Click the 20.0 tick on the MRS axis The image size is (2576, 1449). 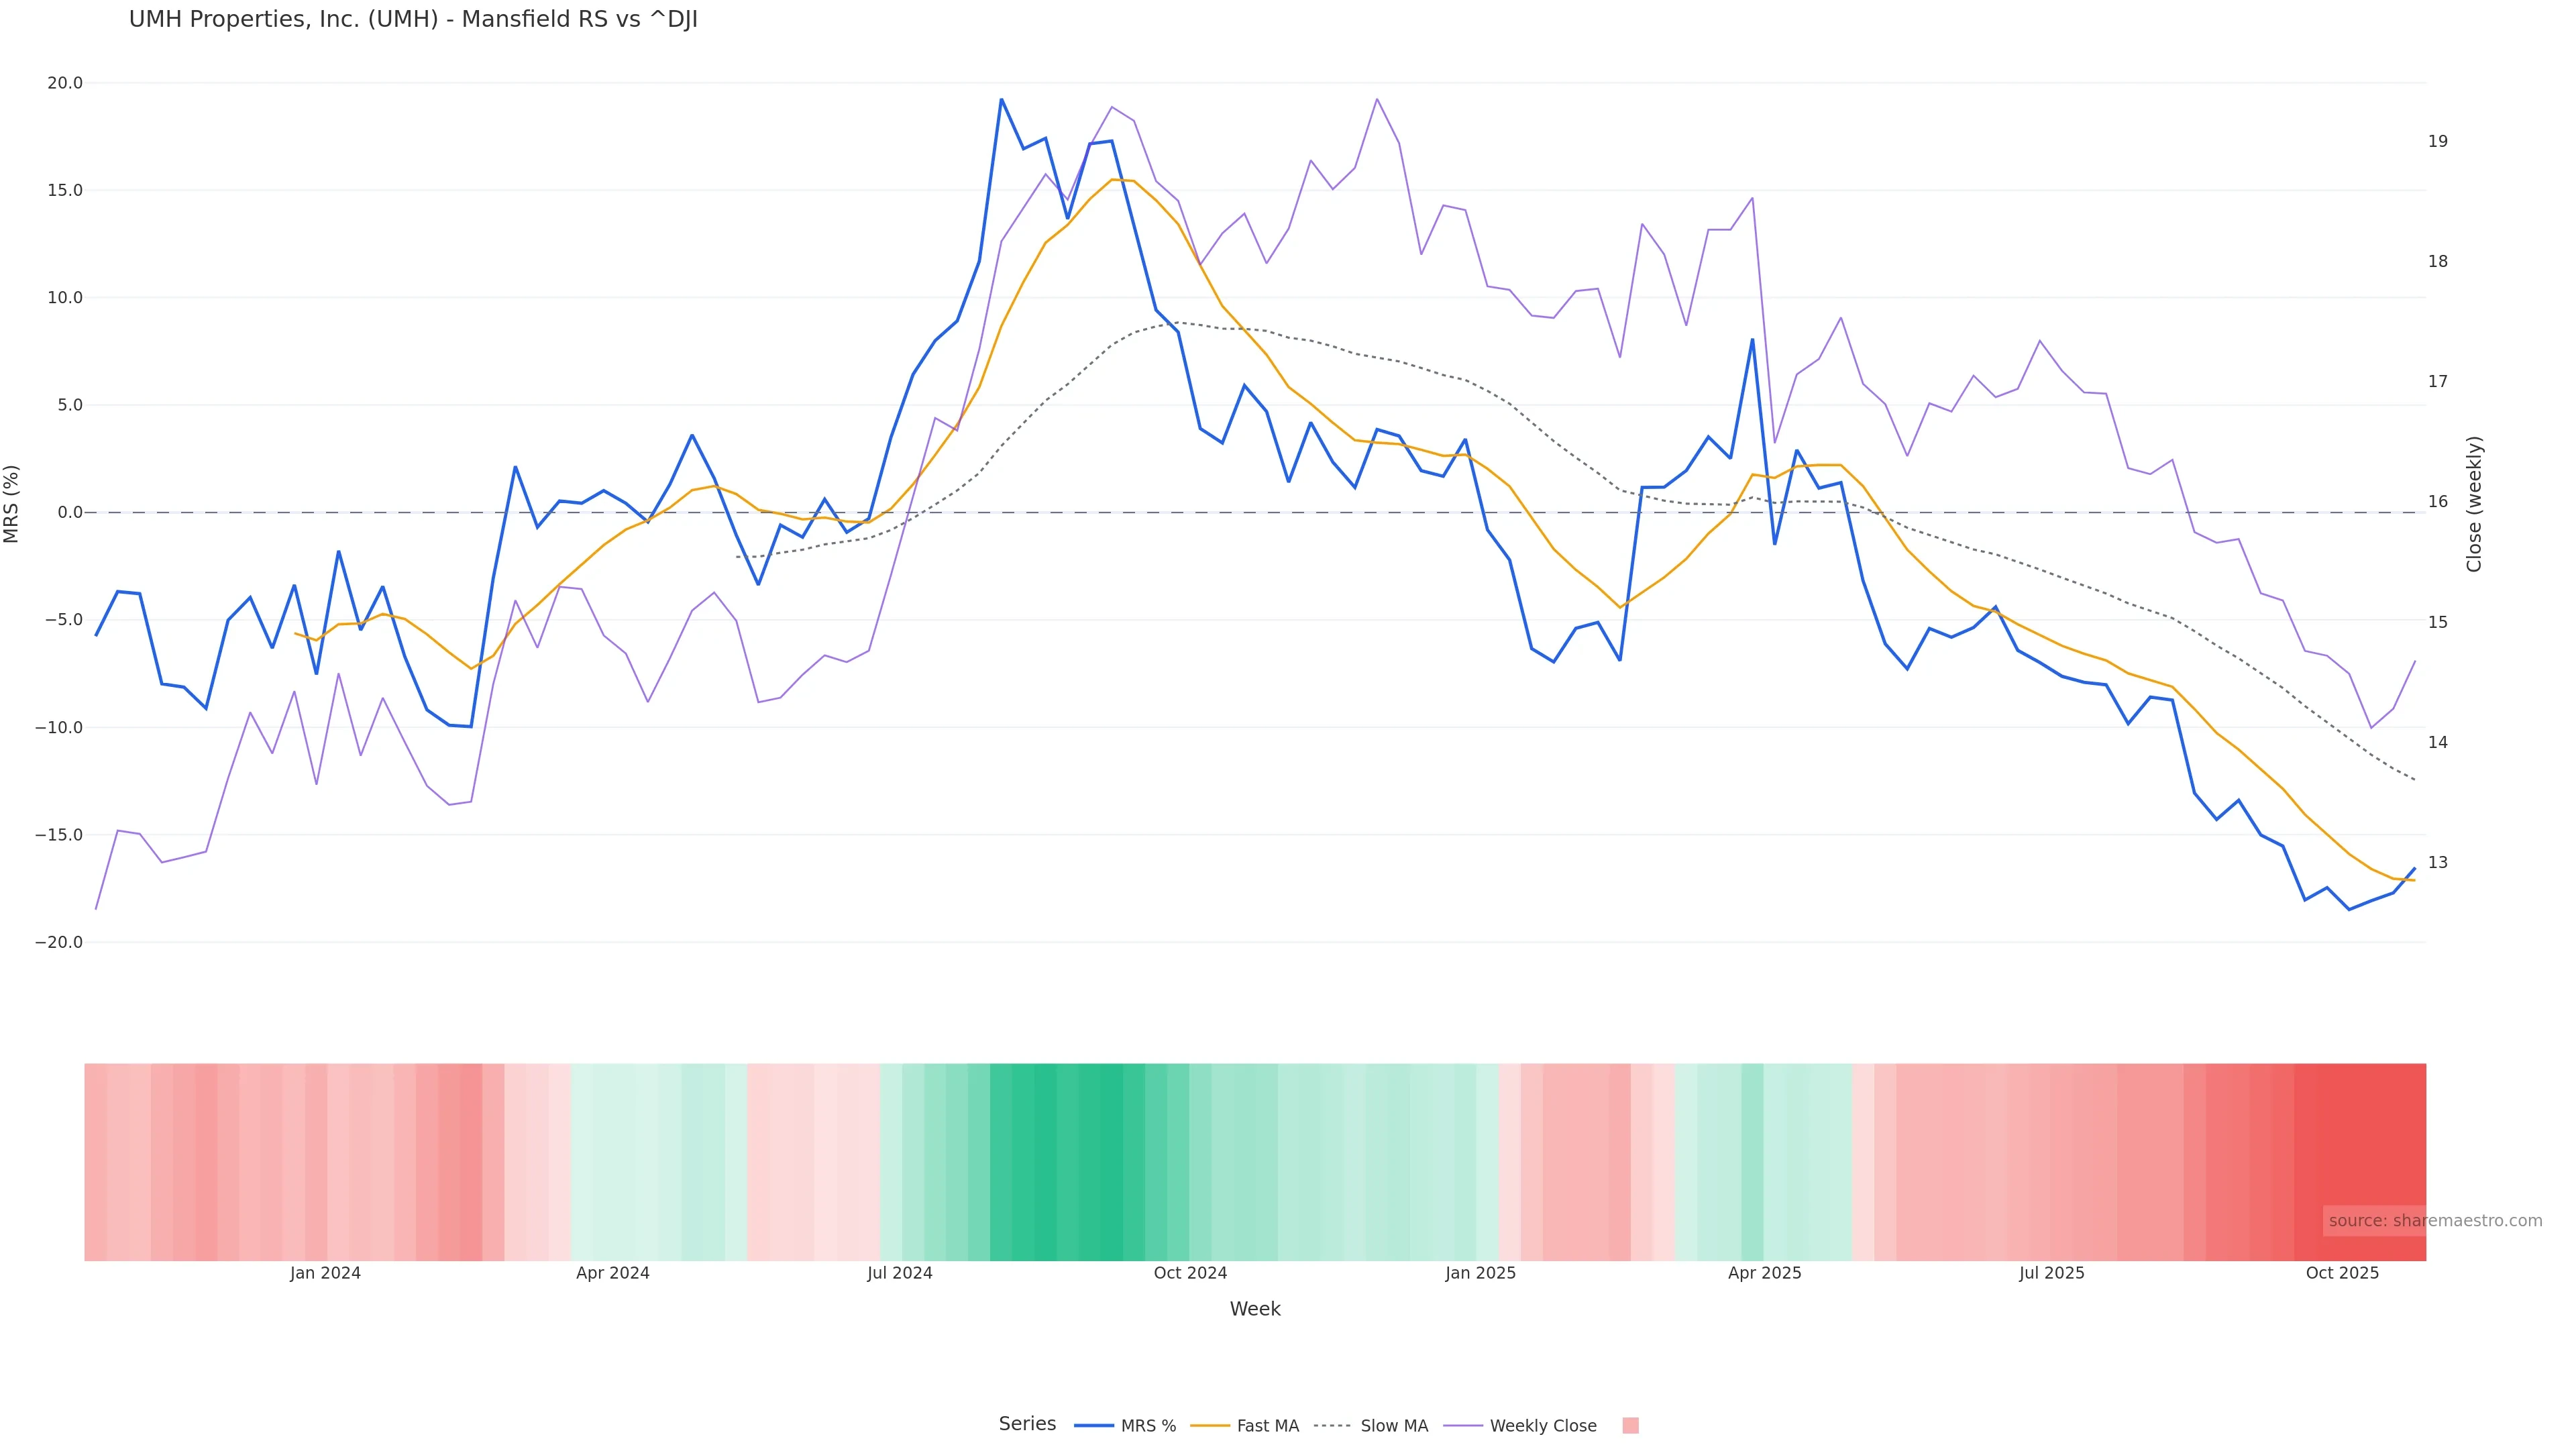click(x=65, y=83)
